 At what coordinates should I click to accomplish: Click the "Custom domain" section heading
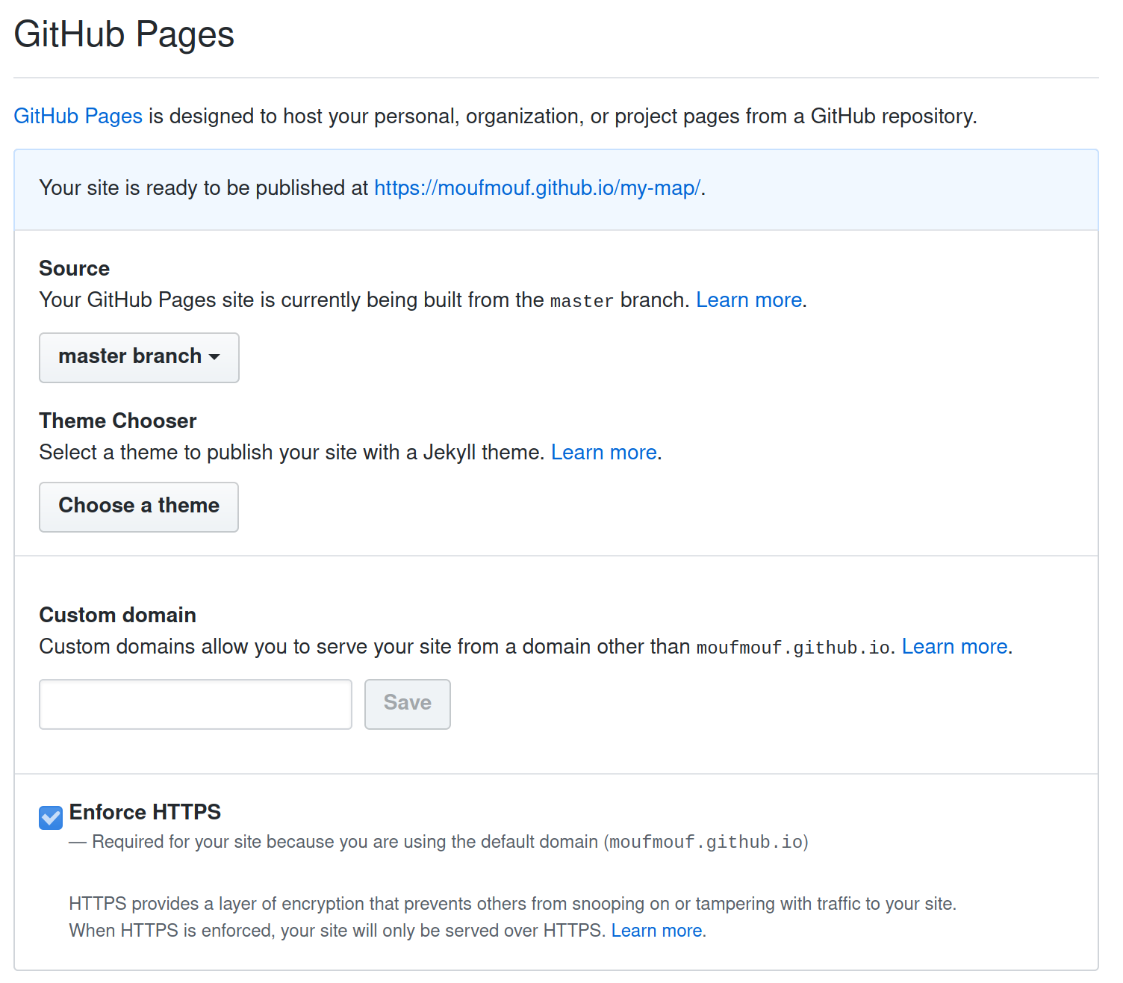(x=118, y=615)
